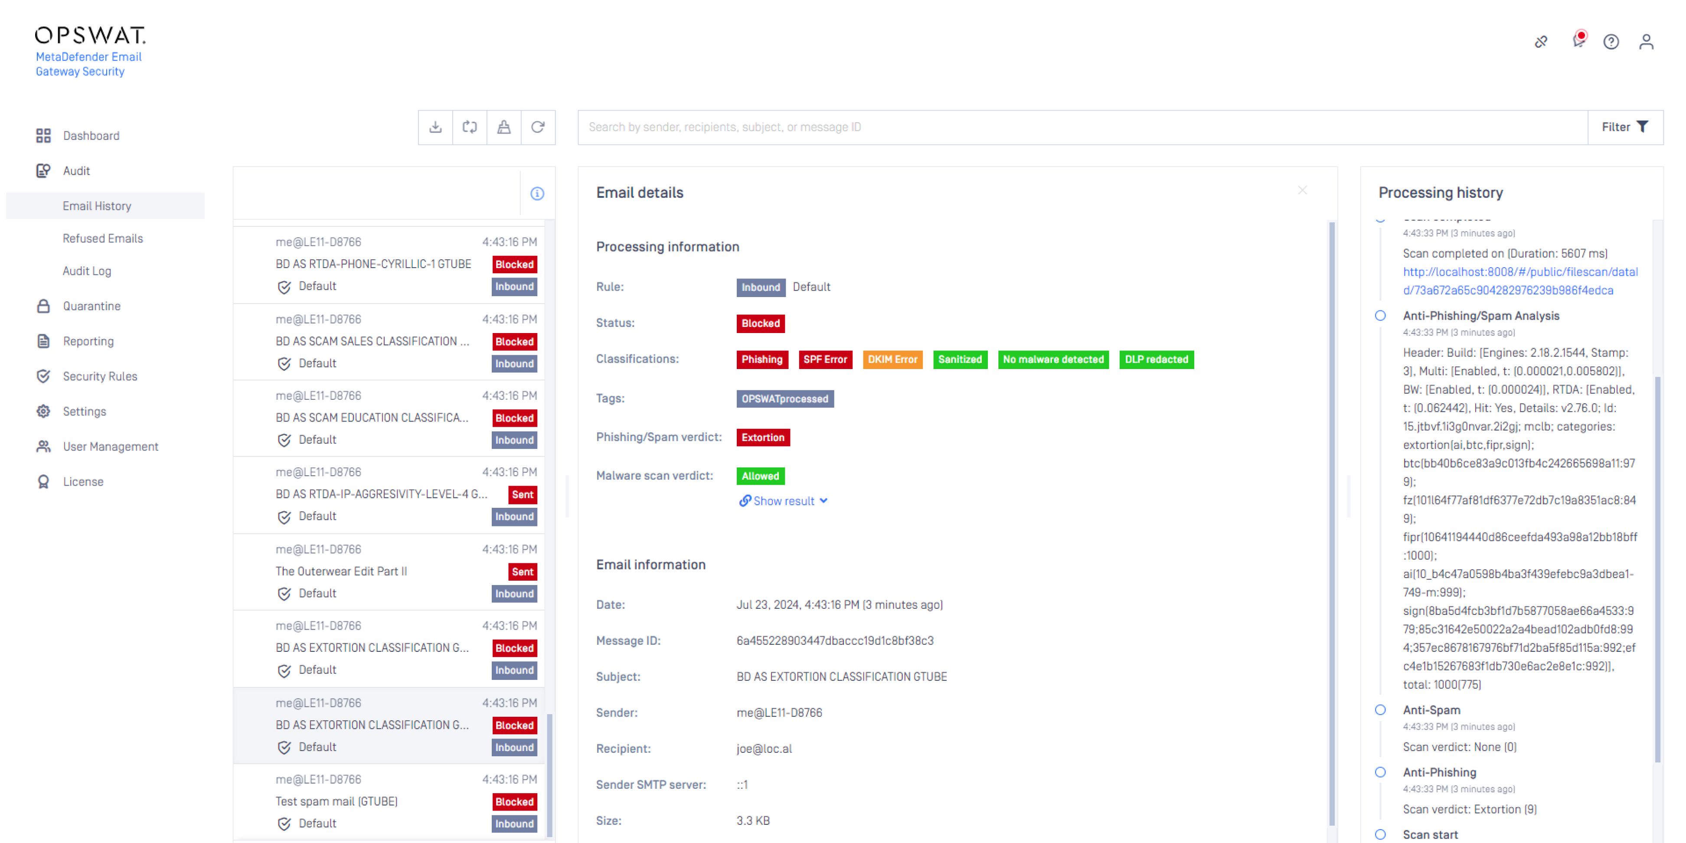This screenshot has width=1686, height=843.
Task: Open Security Rules in sidebar
Action: (99, 376)
